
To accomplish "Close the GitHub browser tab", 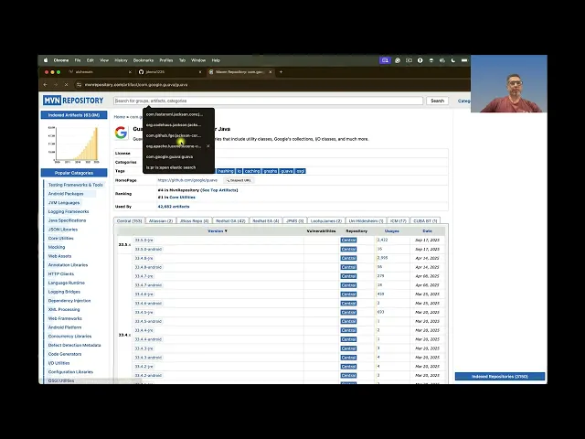I will tap(200, 71).
